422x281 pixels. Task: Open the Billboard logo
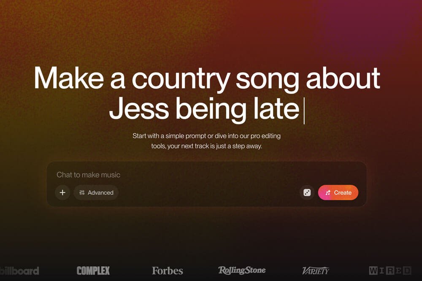click(19, 271)
